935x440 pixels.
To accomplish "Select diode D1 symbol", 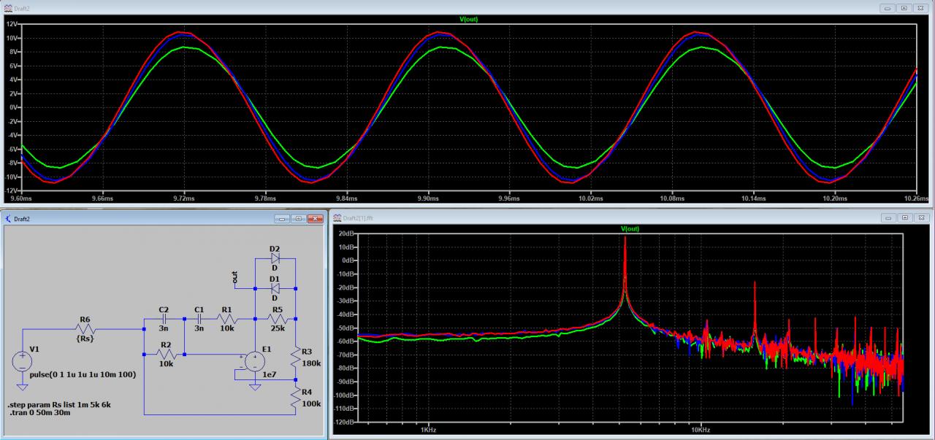I will [275, 287].
